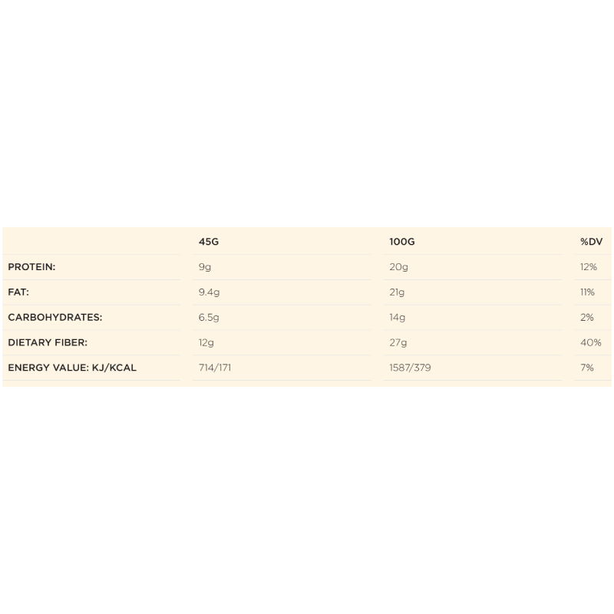614x614 pixels.
Task: Click the 27g dietary fiber value
Action: pos(398,343)
